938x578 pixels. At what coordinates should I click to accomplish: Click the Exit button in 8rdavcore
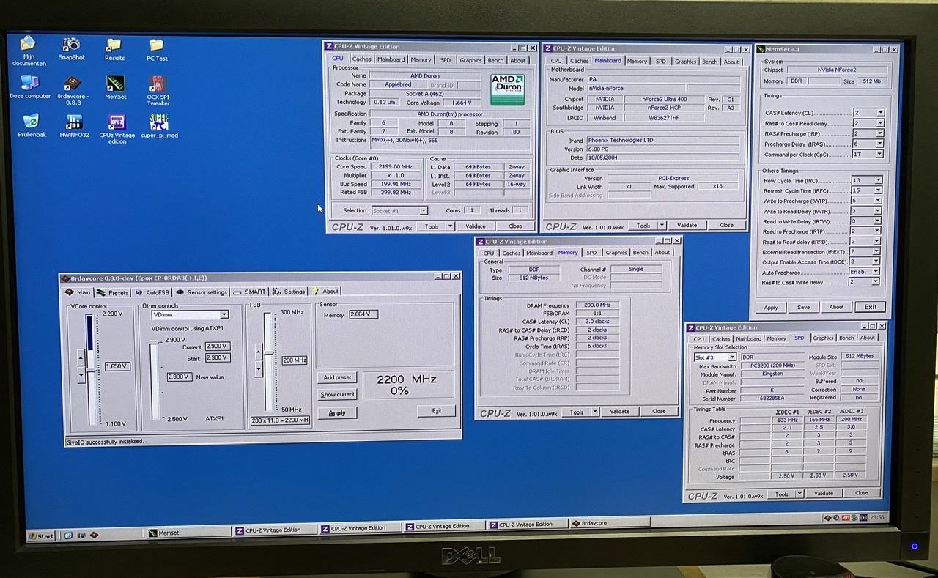click(437, 410)
